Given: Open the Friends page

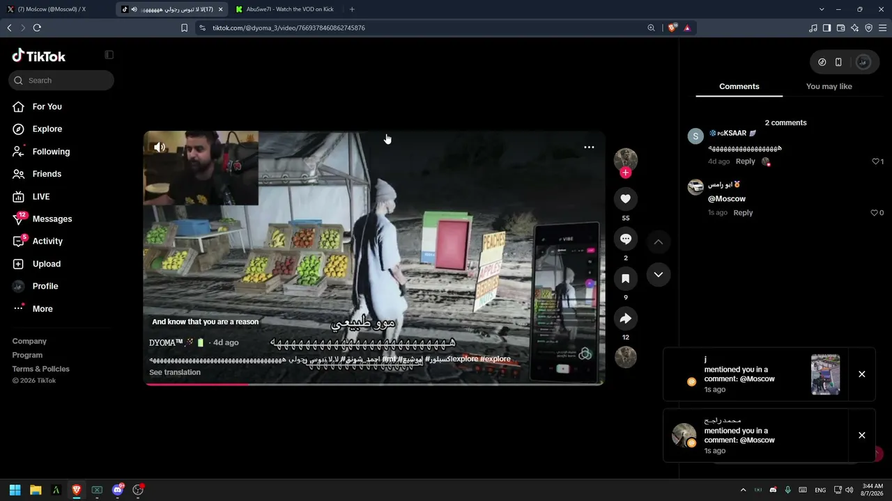Looking at the screenshot, I should pos(47,174).
